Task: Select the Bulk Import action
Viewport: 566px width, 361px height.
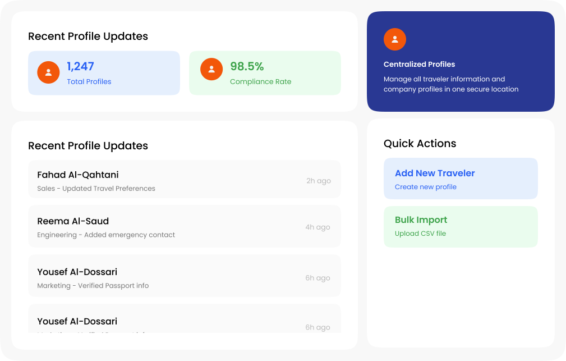Action: pyautogui.click(x=421, y=220)
